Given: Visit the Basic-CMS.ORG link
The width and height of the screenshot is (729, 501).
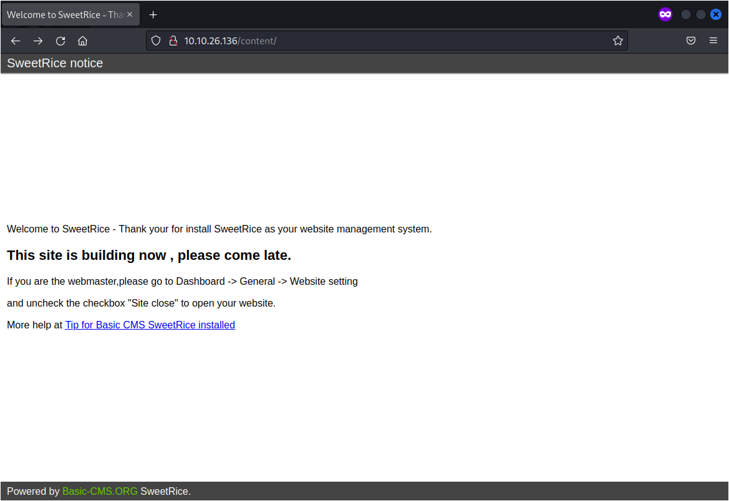Looking at the screenshot, I should coord(100,491).
